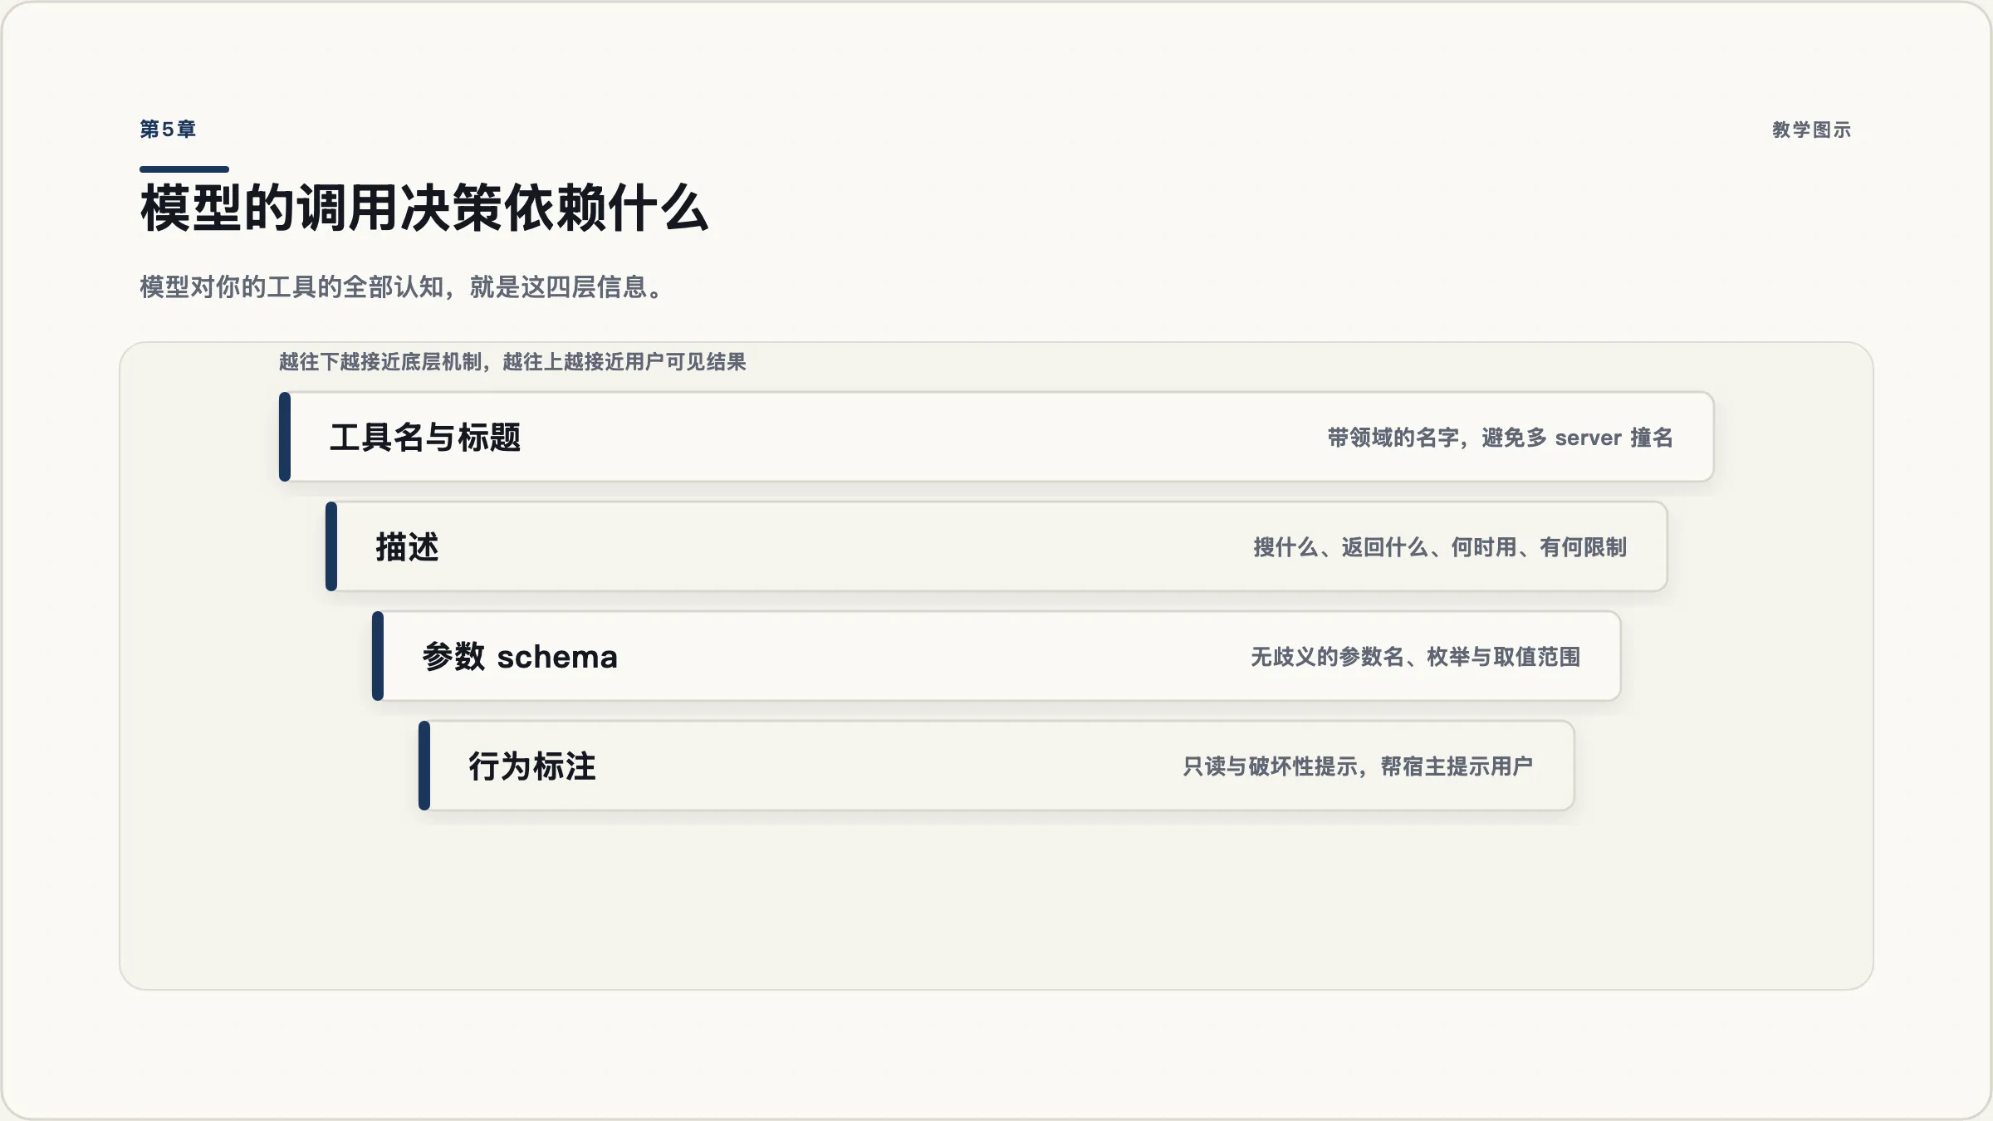This screenshot has width=1993, height=1121.
Task: Click the slide title 模型的调用决策依赖什么
Action: [424, 208]
